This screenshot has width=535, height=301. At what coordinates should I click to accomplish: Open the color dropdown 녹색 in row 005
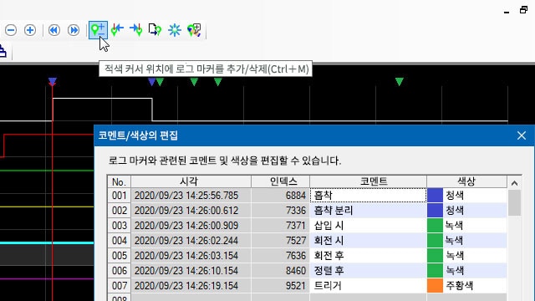[475, 255]
